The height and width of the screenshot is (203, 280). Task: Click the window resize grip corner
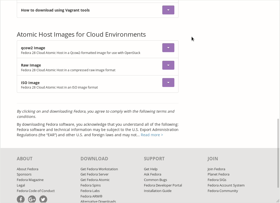click(x=278, y=201)
